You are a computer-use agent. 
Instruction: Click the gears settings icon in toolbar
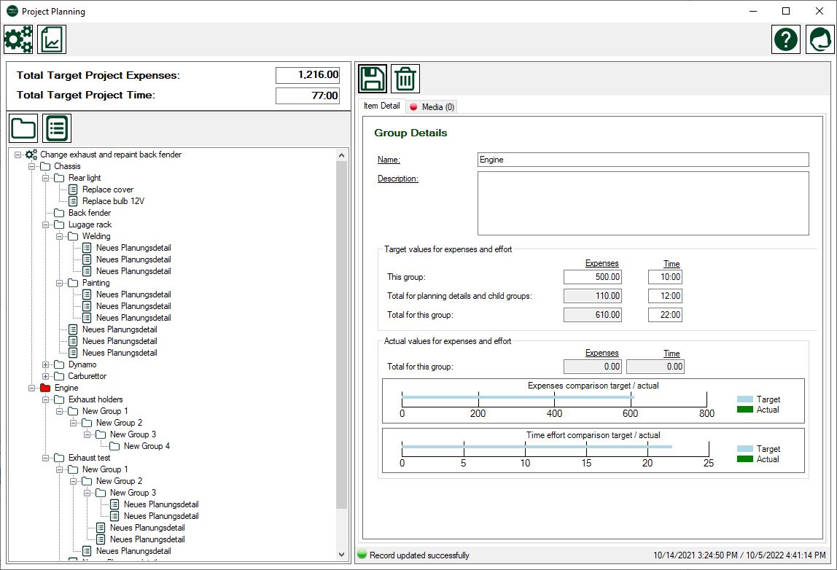coord(18,39)
